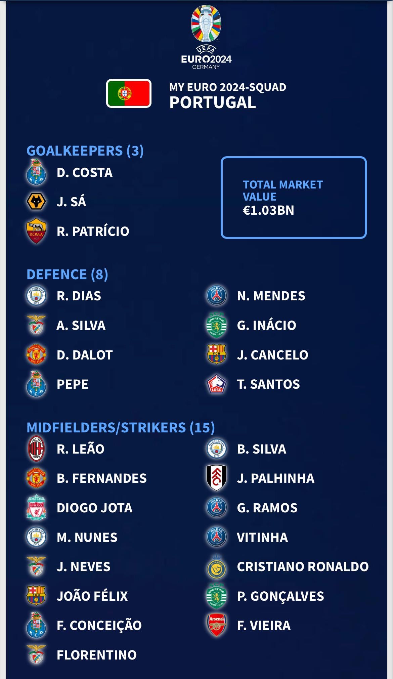The width and height of the screenshot is (393, 679).
Task: Click player name Cristiano Ronaldo
Action: tap(303, 566)
